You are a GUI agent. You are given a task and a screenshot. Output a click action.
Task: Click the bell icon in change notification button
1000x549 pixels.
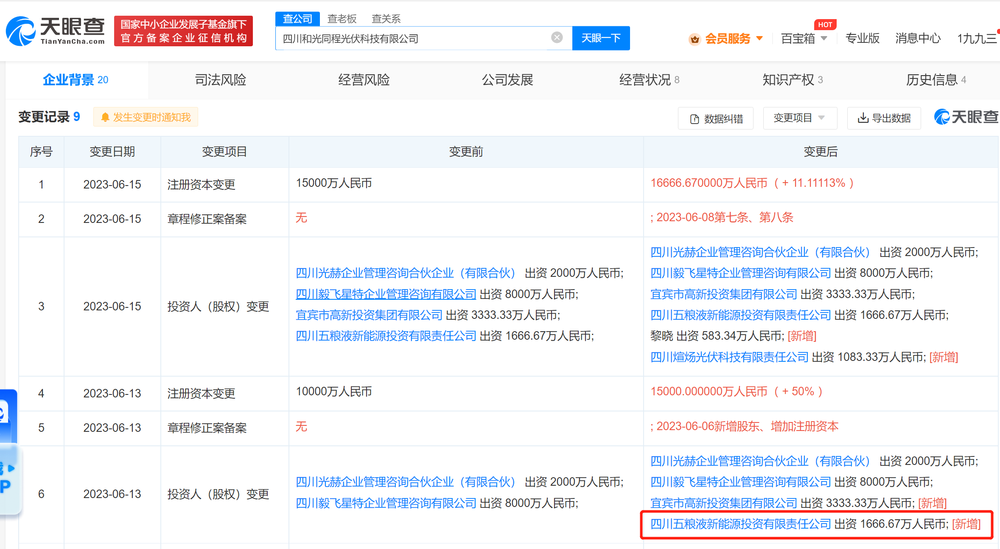tap(105, 118)
